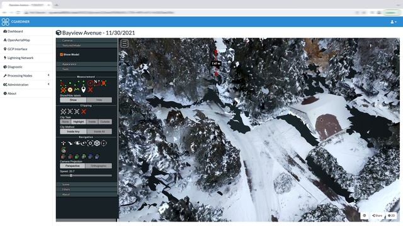Open the user account dropdown
Viewport: 403px width, 226px height.
[x=394, y=22]
